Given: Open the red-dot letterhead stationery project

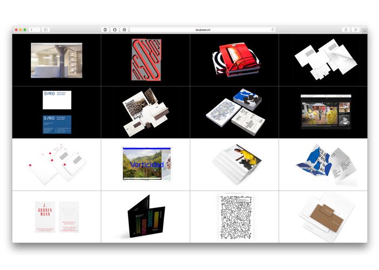Looking at the screenshot, I should [56, 164].
